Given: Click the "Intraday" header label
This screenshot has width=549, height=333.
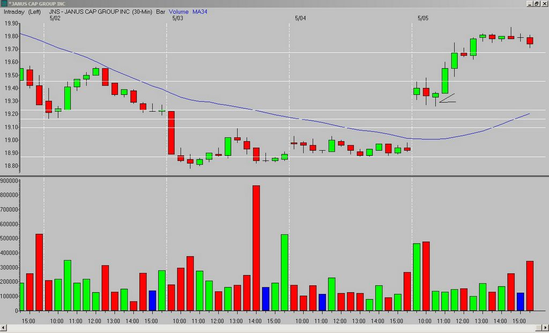Looking at the screenshot, I should pyautogui.click(x=14, y=12).
